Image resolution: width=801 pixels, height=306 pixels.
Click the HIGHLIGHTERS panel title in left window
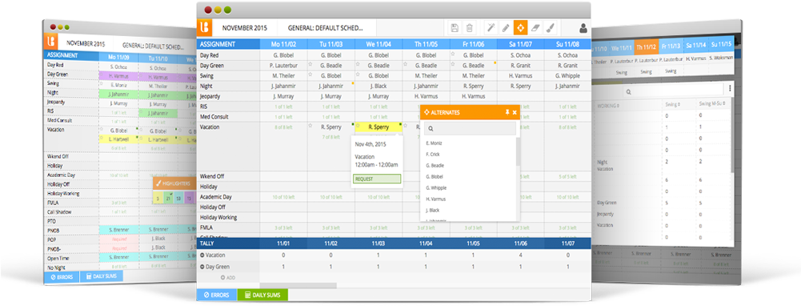[176, 183]
